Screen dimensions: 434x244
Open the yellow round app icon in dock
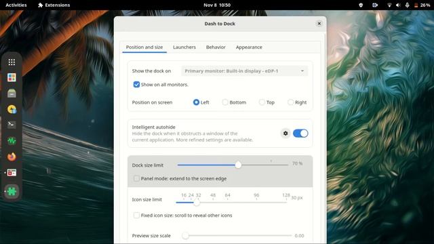coord(12,109)
